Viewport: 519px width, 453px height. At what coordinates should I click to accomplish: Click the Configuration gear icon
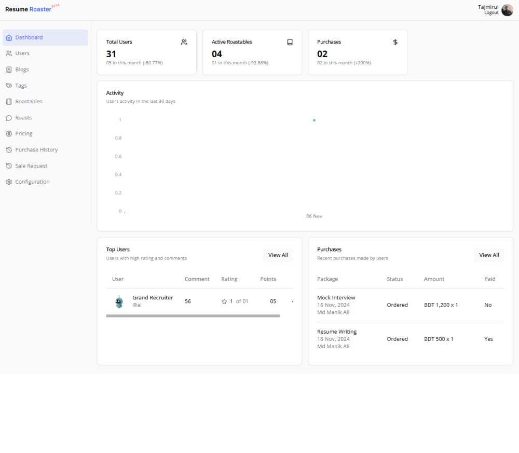9,182
